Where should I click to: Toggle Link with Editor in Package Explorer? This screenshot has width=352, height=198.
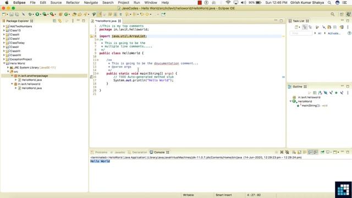(x=60, y=21)
